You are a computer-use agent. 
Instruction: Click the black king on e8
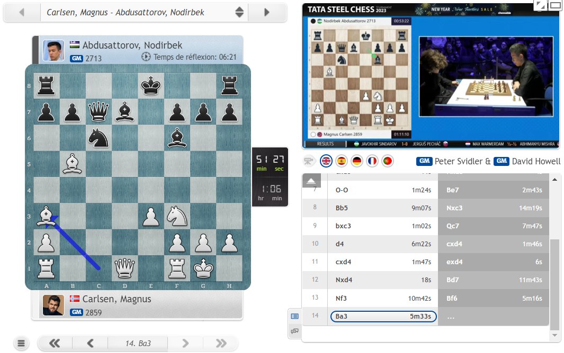click(x=151, y=86)
